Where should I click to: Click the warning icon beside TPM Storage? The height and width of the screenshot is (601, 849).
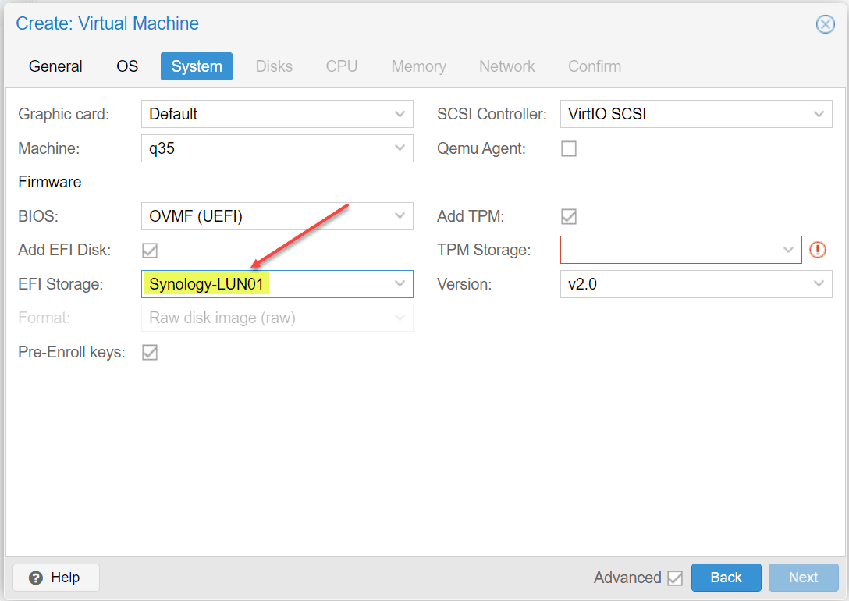pos(816,250)
